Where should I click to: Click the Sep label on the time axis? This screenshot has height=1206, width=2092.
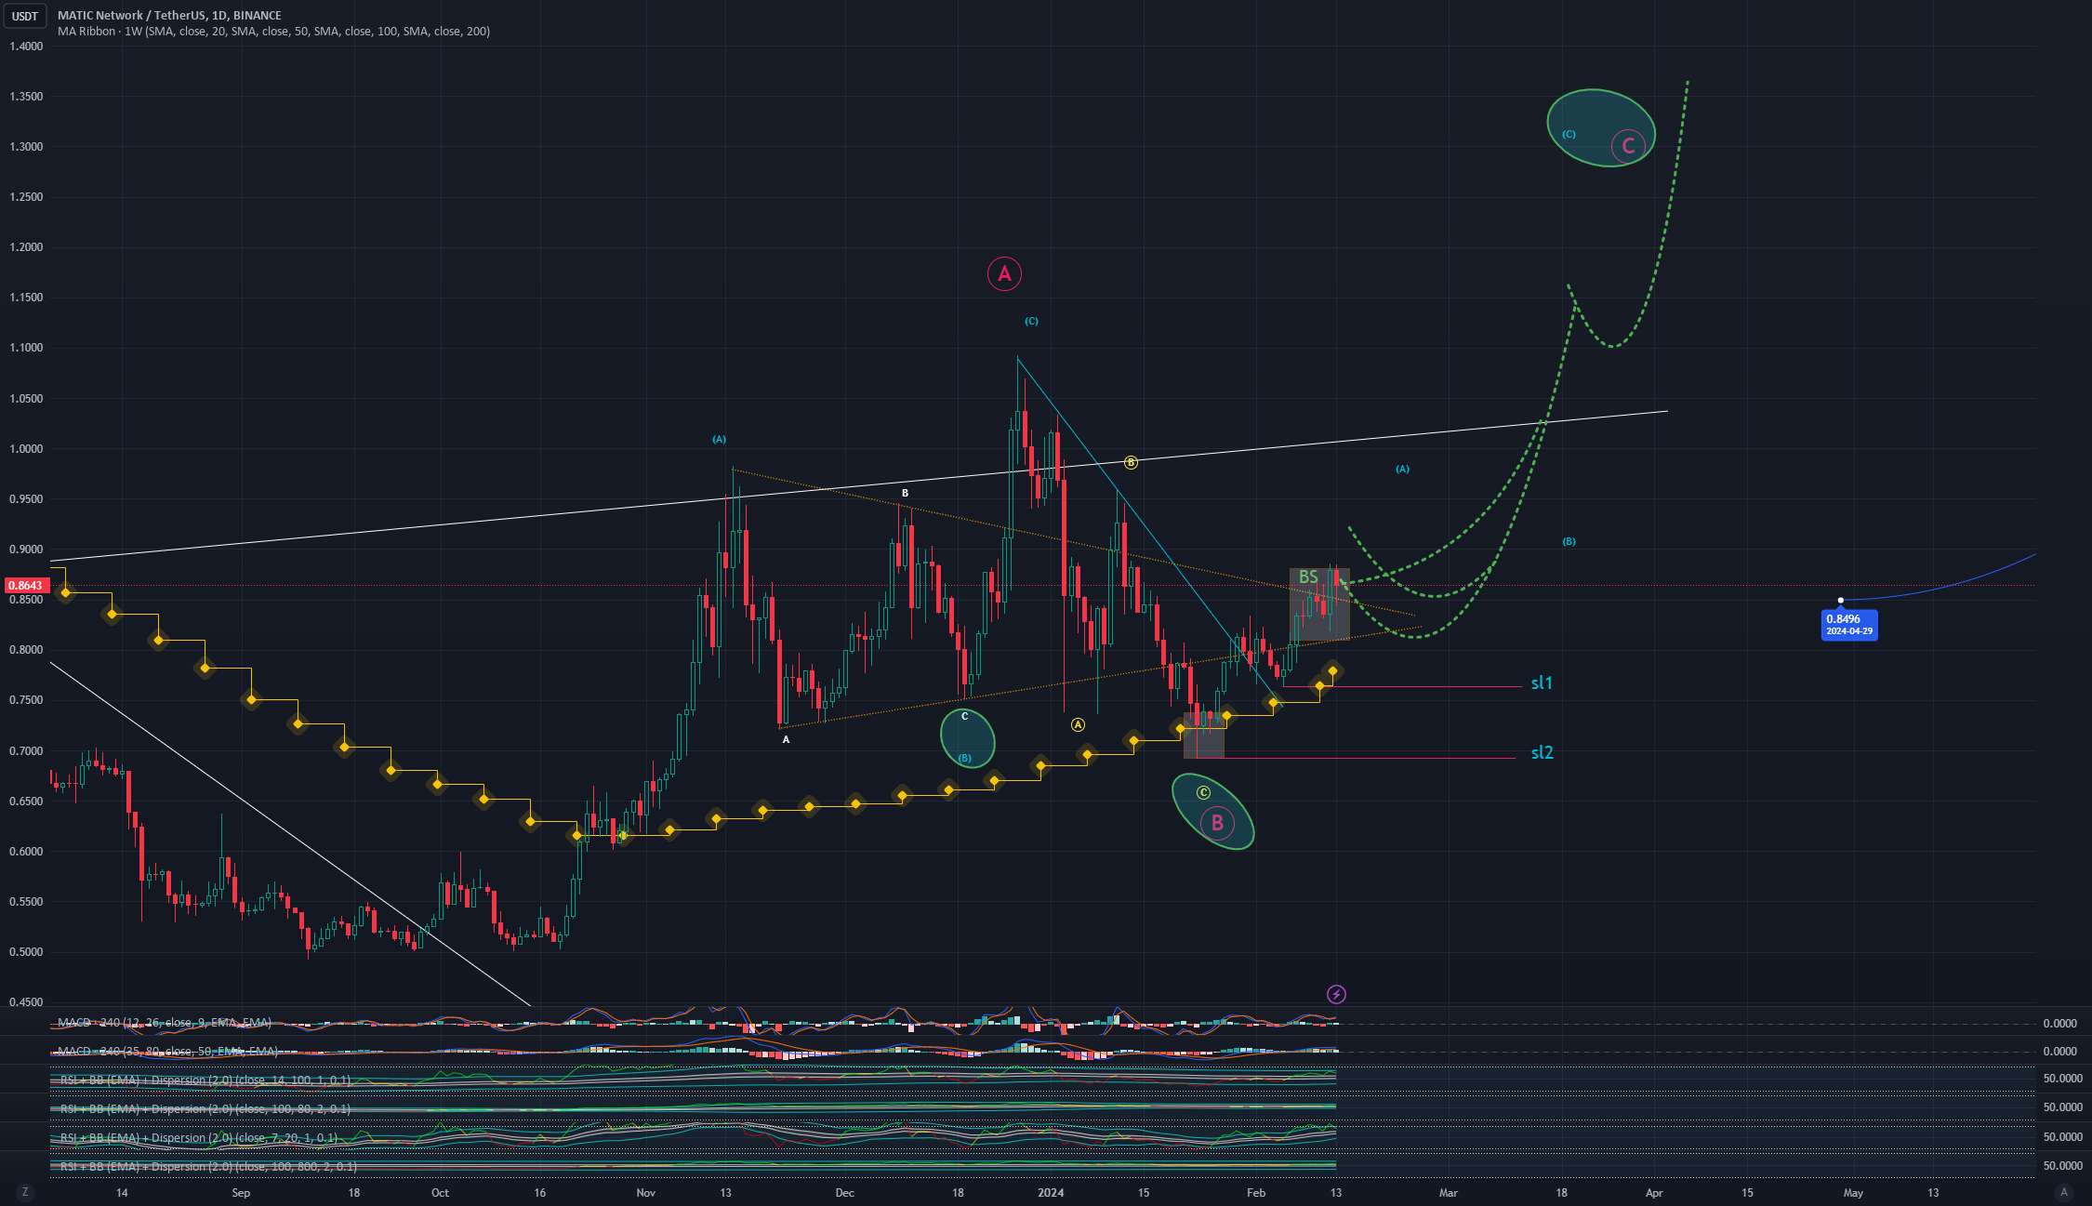[241, 1193]
